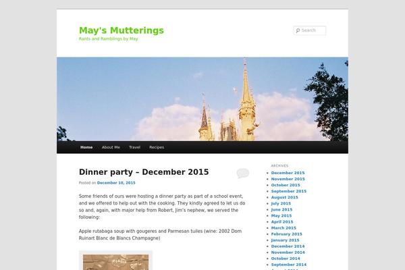Open the soup photo thumbnail
The width and height of the screenshot is (405, 270).
click(115, 261)
